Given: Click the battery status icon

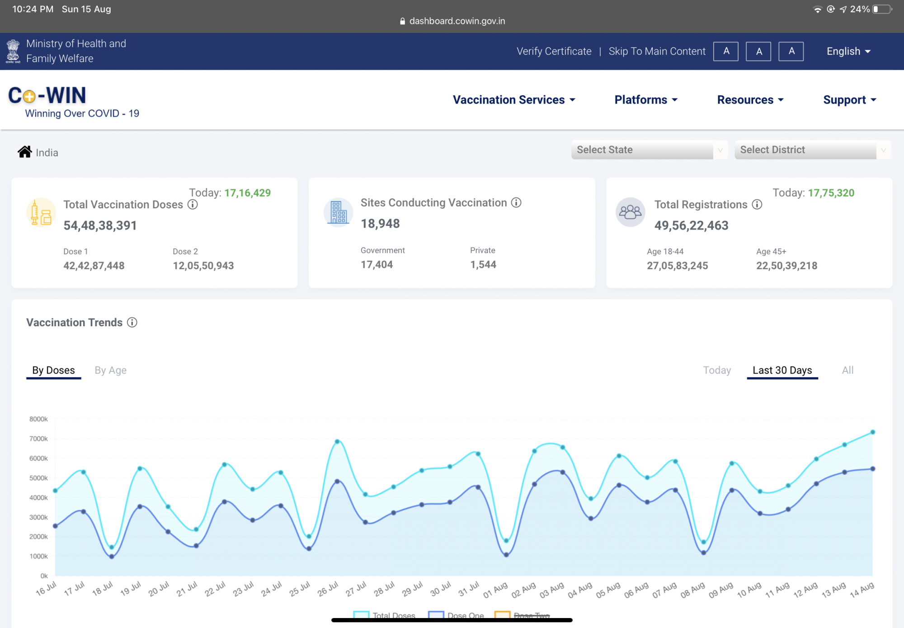Looking at the screenshot, I should 882,9.
